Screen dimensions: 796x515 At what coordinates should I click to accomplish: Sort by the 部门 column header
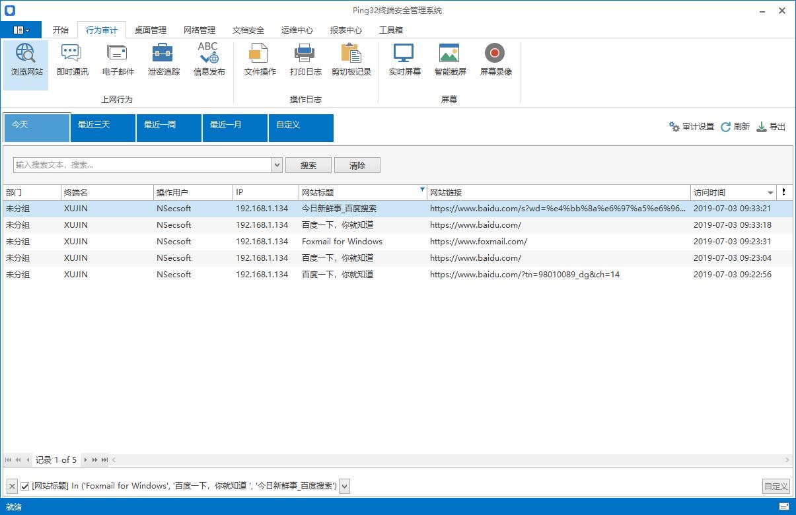coord(32,193)
